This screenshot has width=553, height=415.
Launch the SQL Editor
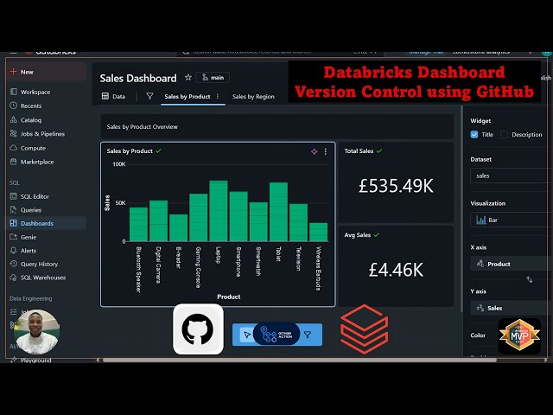pyautogui.click(x=35, y=196)
